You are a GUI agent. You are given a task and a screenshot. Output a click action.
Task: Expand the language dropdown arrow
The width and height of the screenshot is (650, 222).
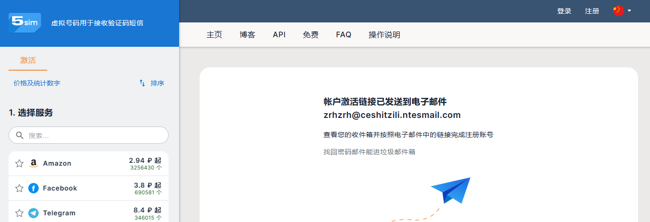[x=630, y=11]
